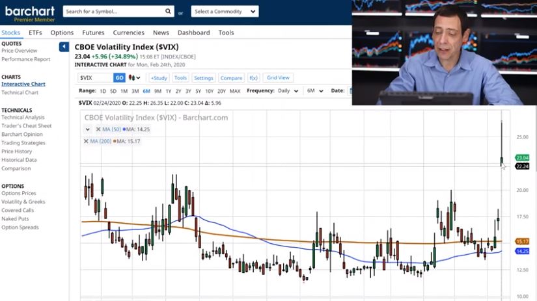Collapse the sidebar with blue arrow button
This screenshot has height=301, width=537.
coord(64,47)
